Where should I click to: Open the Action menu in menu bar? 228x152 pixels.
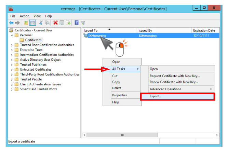point(24,16)
